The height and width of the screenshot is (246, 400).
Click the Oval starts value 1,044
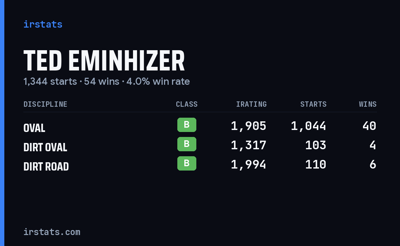coord(309,126)
